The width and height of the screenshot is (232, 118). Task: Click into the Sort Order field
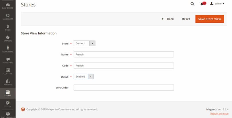pos(124,88)
